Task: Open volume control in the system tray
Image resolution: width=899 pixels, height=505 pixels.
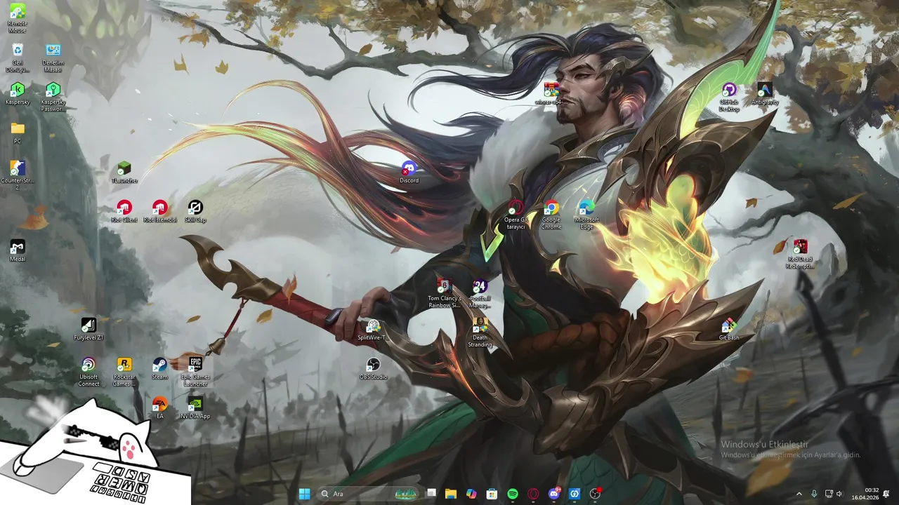Action: click(x=839, y=494)
